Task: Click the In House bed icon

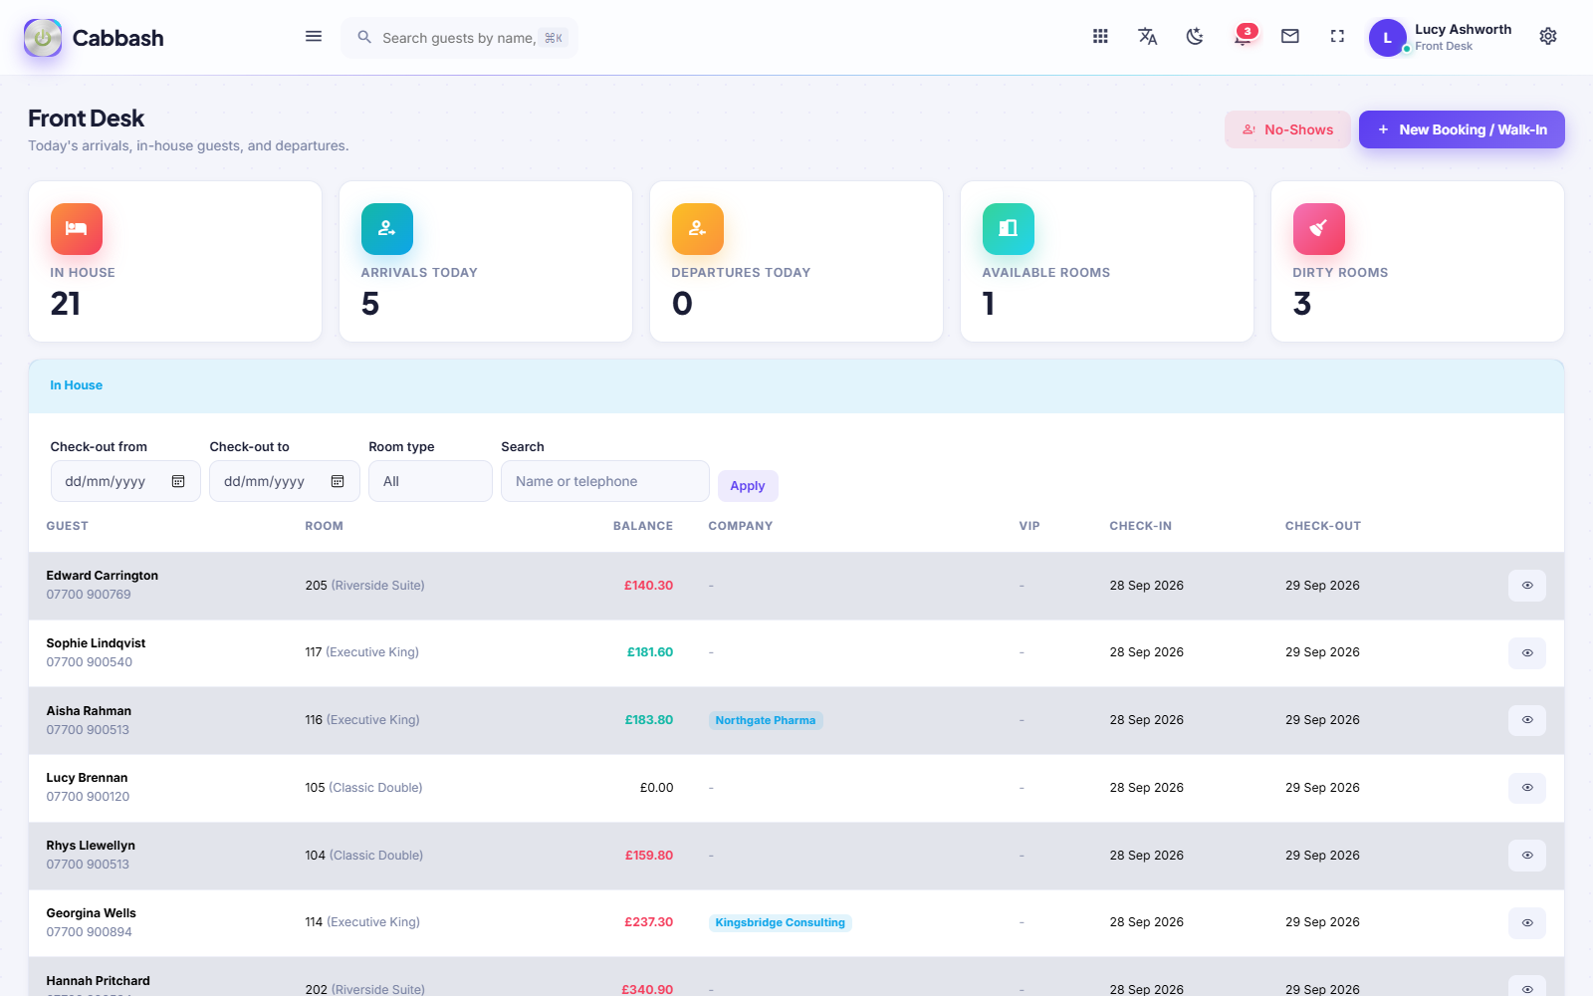Action: coord(77,229)
